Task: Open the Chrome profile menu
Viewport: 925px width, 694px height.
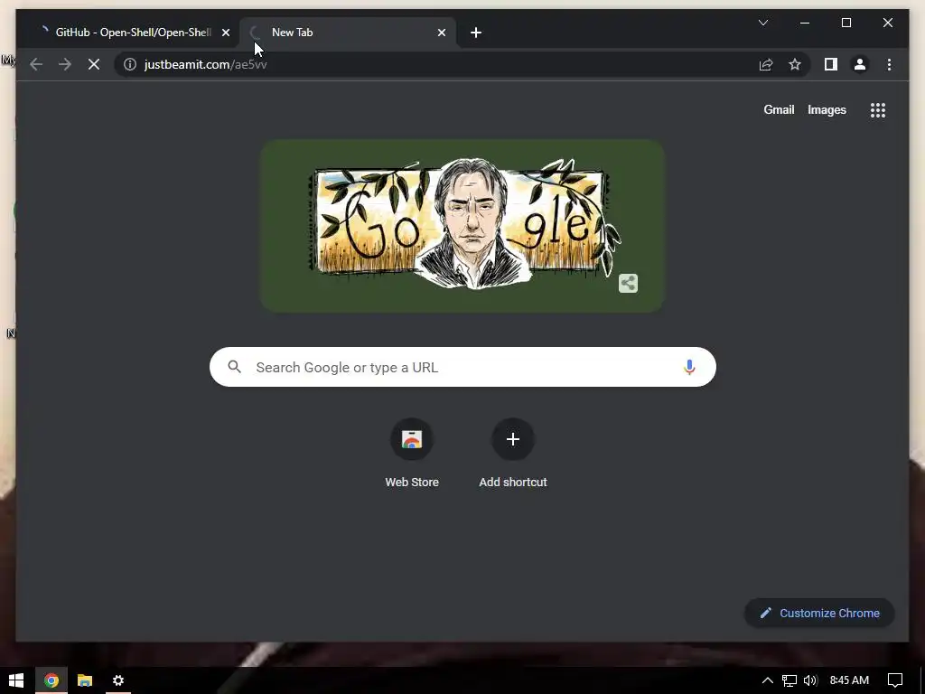Action: [x=860, y=64]
